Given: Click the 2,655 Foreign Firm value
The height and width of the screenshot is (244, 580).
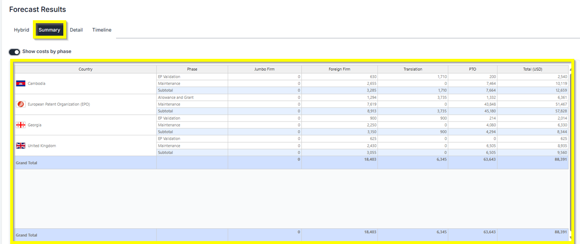Looking at the screenshot, I should (x=371, y=83).
